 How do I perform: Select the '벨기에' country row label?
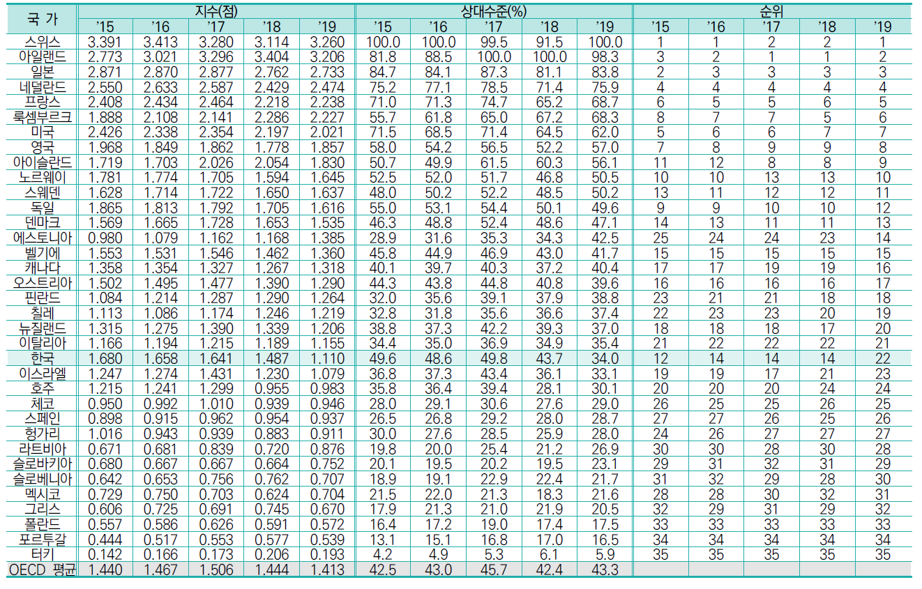pyautogui.click(x=43, y=253)
